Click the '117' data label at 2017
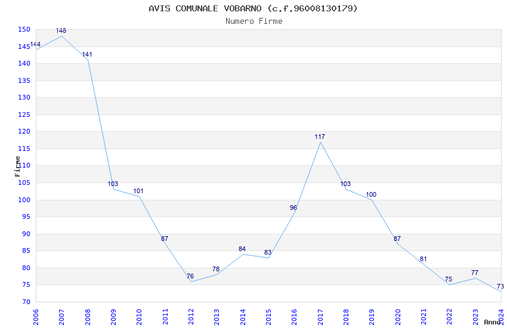 coord(320,137)
